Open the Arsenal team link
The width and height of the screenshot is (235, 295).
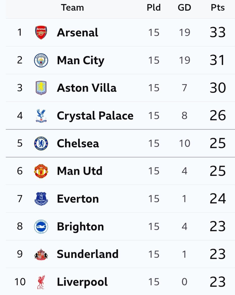pos(77,33)
